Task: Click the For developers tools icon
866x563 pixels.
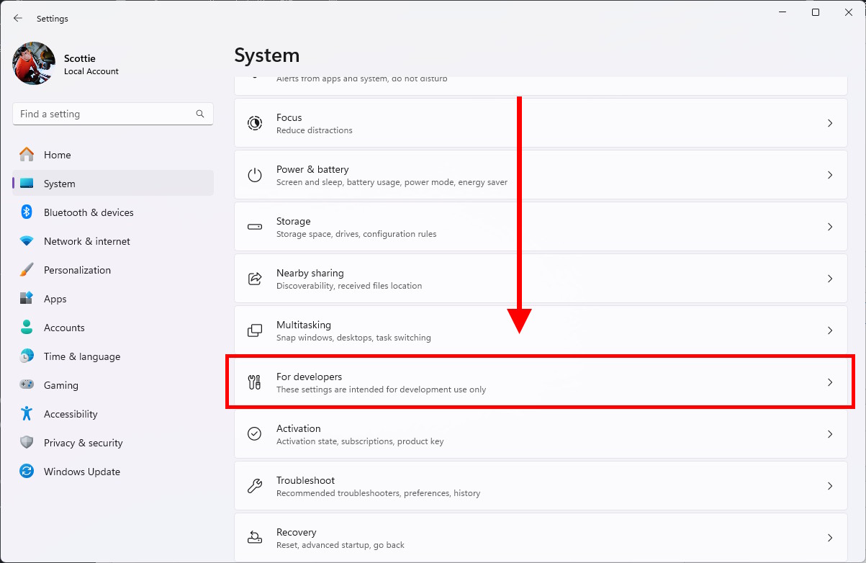Action: click(255, 382)
